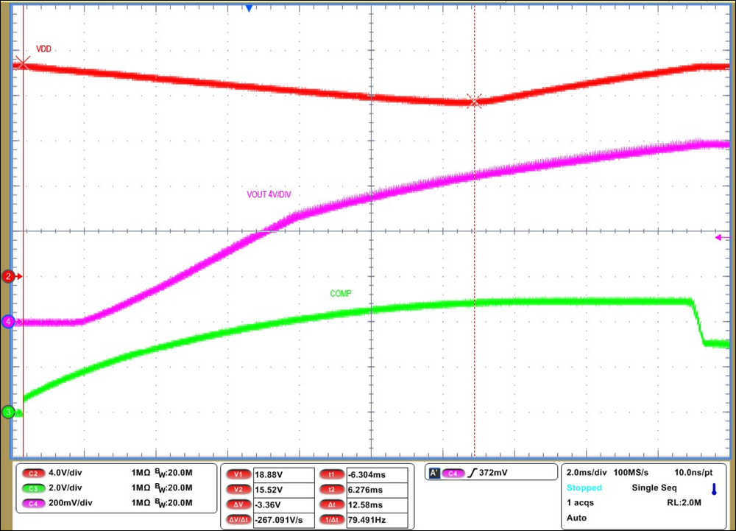Adjust the 372mV trigger level readout
The width and height of the screenshot is (736, 531).
coord(495,472)
